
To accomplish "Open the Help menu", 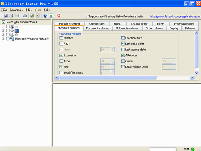I will pos(47,10).
